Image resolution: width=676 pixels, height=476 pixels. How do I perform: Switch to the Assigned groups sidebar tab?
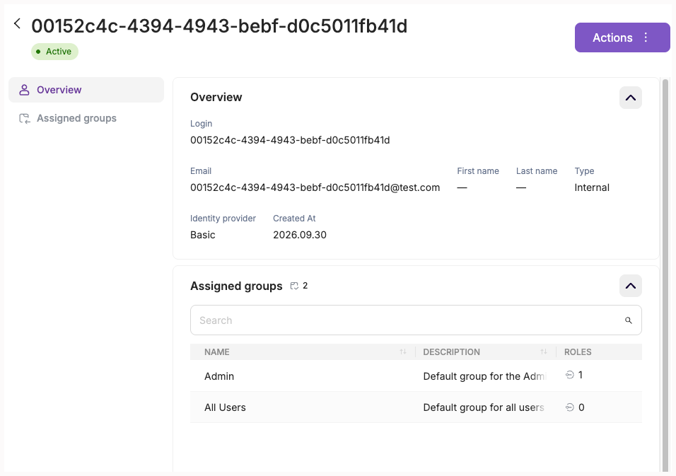click(x=86, y=119)
